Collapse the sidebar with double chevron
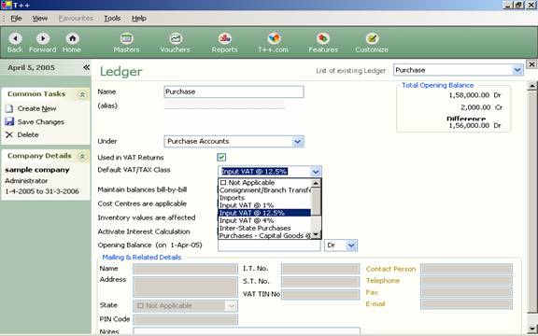This screenshot has width=538, height=336. pos(86,67)
